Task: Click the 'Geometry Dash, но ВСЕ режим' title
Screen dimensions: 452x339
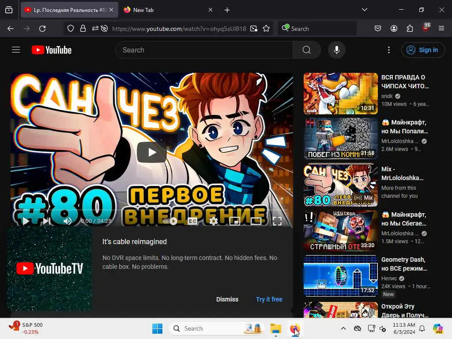Action: click(404, 264)
